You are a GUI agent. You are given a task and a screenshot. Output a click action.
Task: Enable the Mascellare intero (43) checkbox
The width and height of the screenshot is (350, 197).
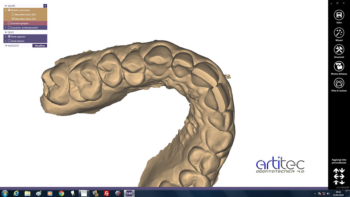pos(13,14)
